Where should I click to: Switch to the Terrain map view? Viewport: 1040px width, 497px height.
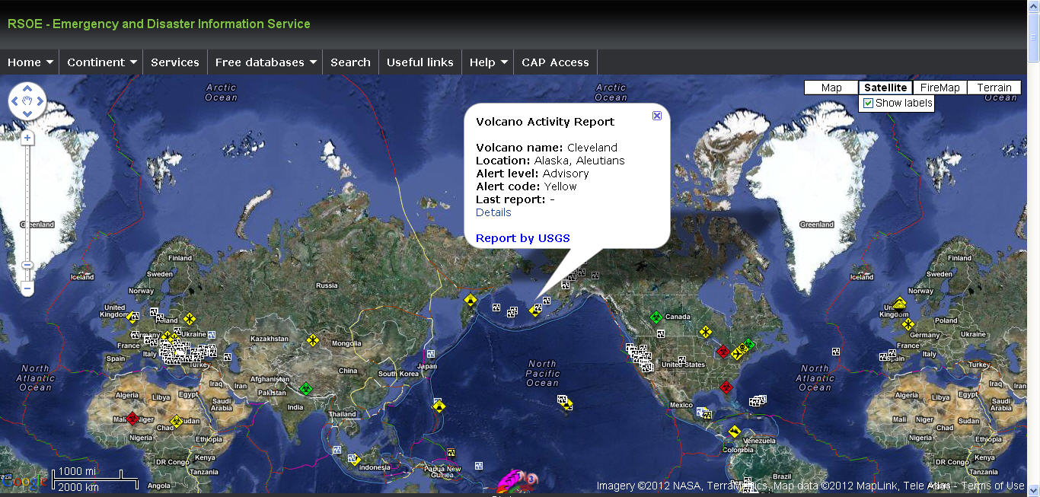pos(994,88)
